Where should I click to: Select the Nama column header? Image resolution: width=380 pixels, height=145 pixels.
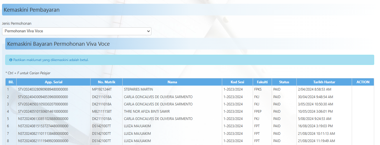(x=172, y=82)
